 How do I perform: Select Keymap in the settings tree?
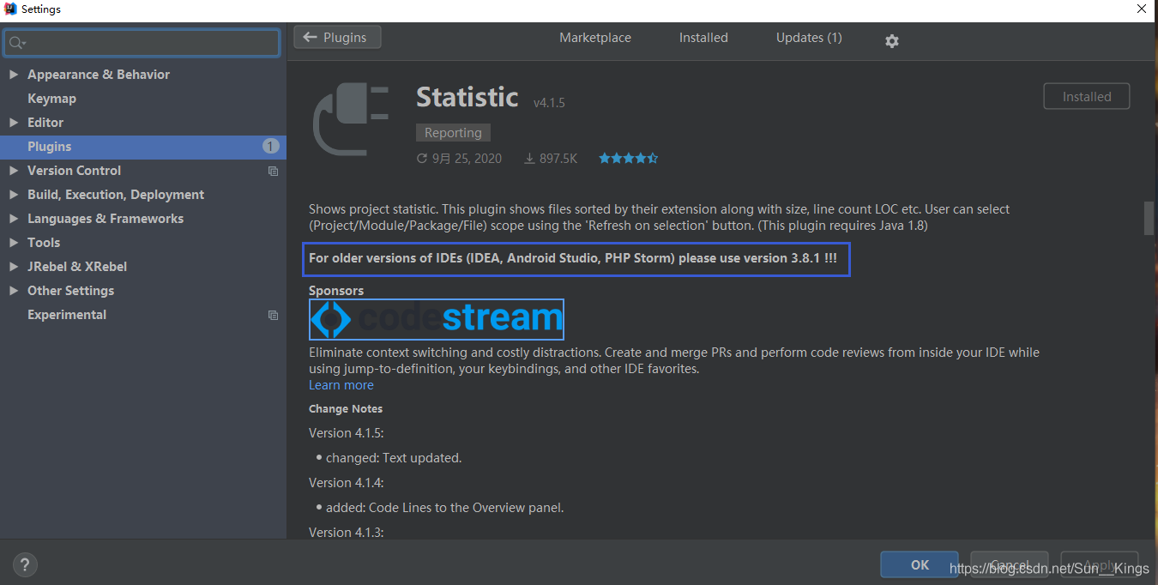click(51, 99)
